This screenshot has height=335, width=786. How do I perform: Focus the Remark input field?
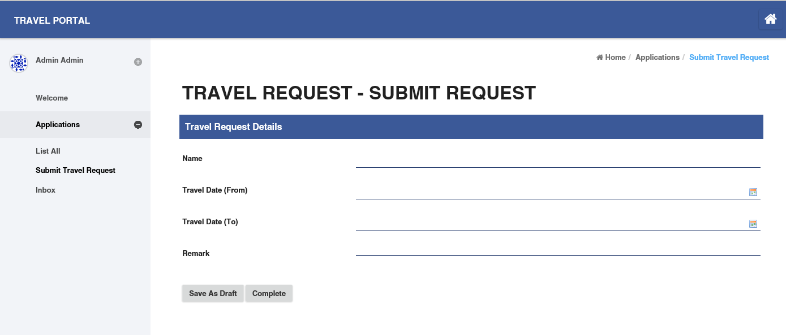tap(557, 249)
